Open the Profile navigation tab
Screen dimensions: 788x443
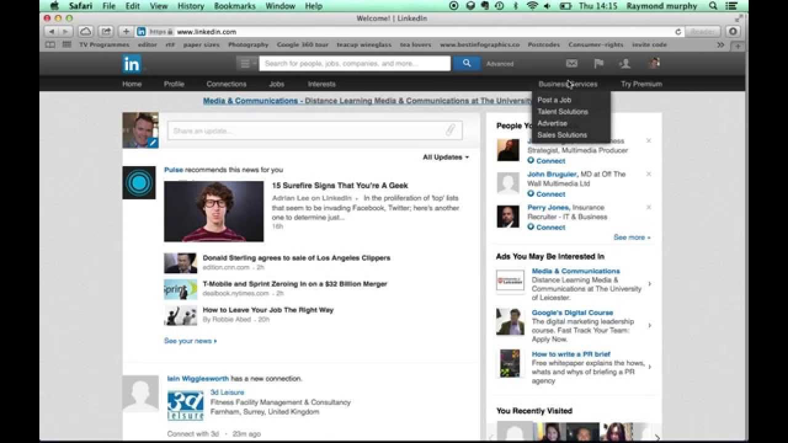pos(174,84)
